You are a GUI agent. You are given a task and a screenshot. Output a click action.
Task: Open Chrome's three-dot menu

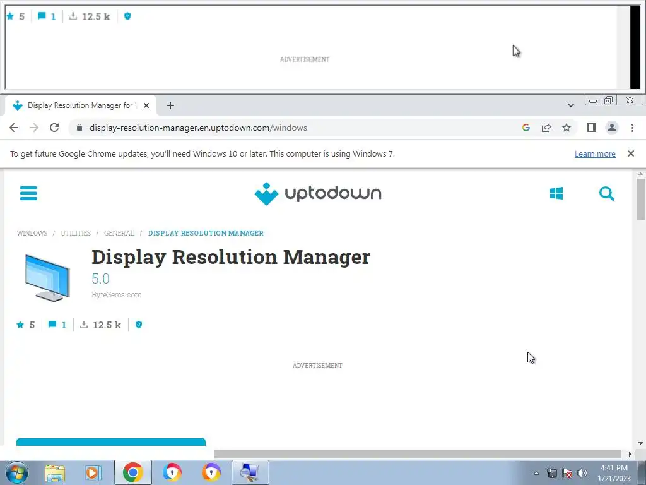click(632, 128)
